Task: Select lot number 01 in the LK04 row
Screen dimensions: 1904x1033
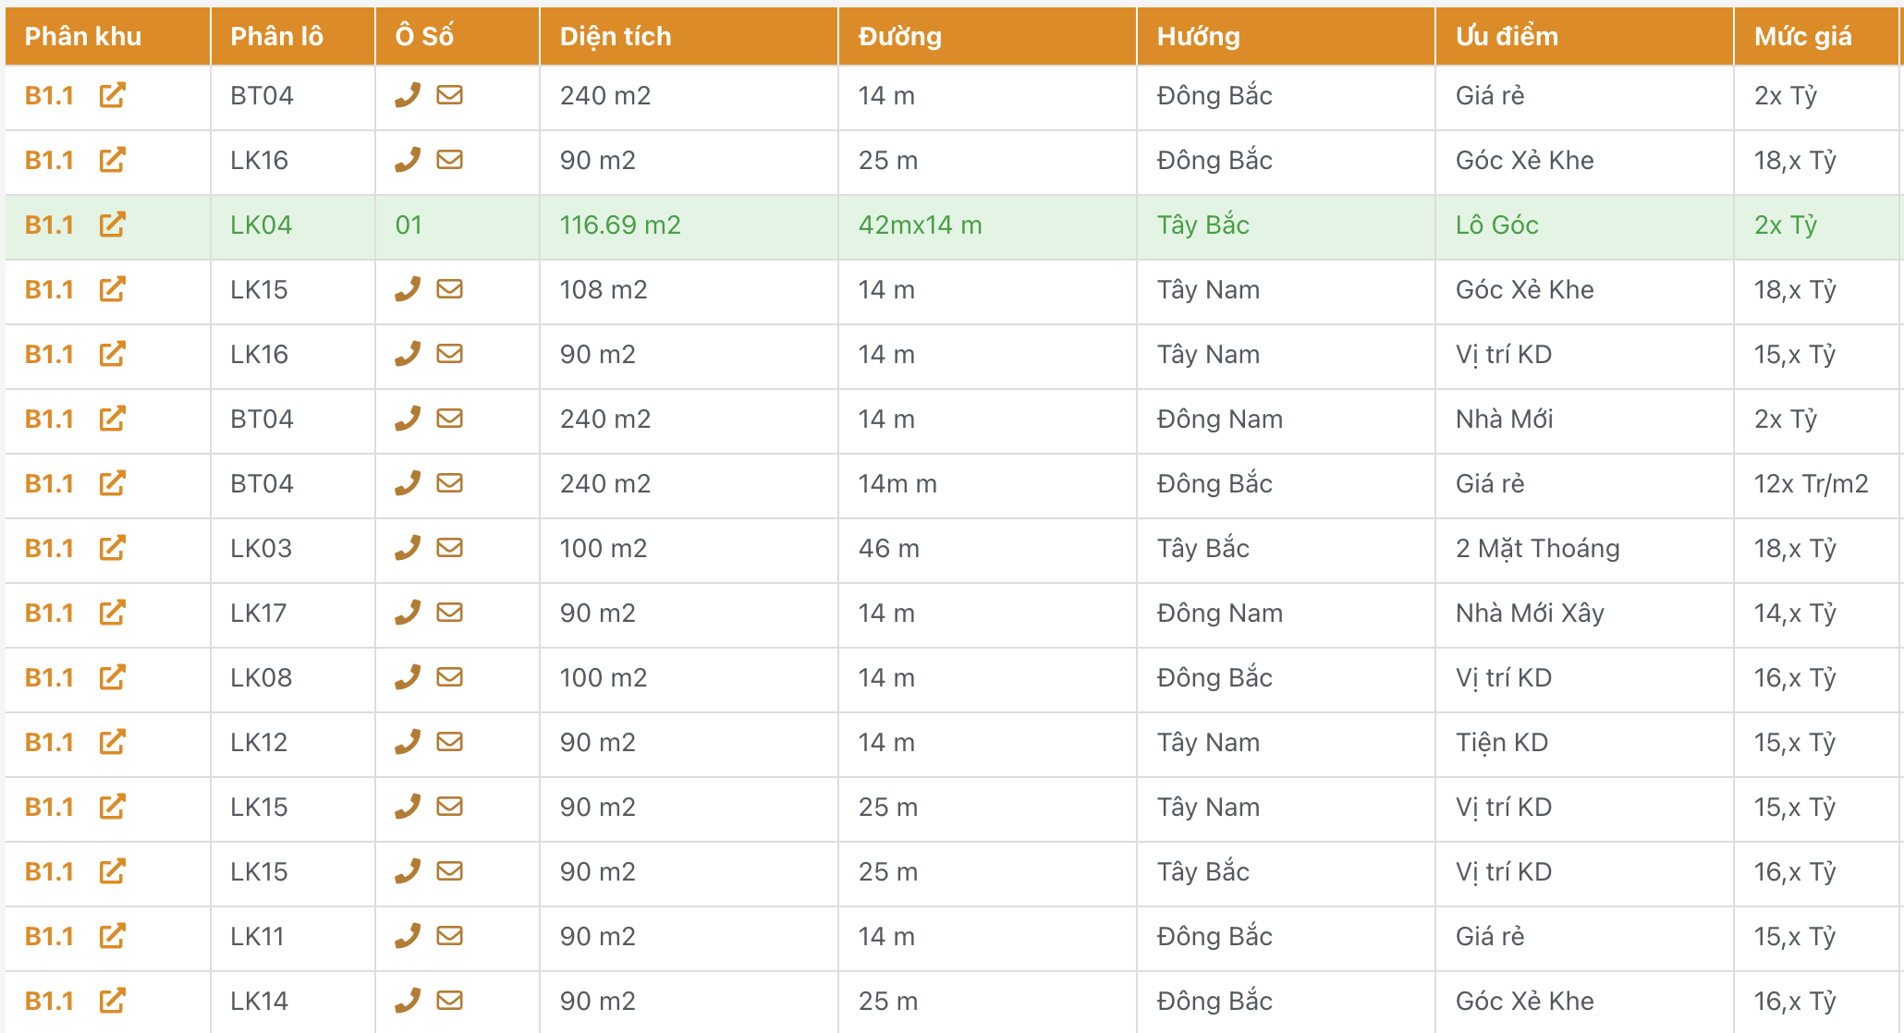Action: coord(409,225)
